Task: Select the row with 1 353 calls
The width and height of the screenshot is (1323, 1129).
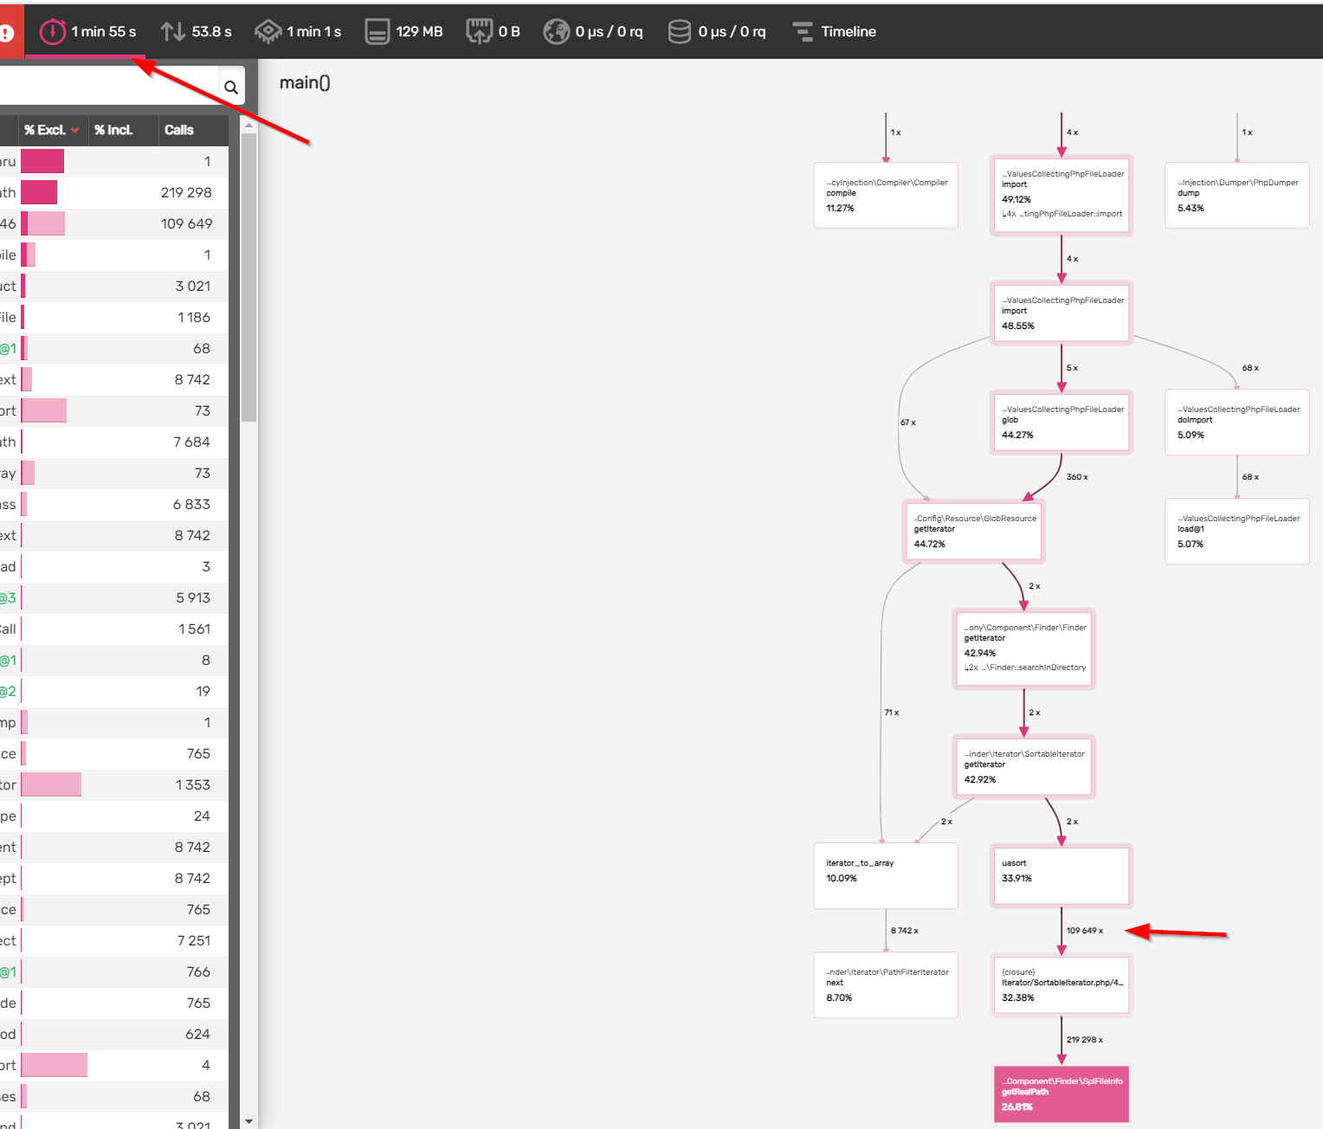Action: (114, 784)
